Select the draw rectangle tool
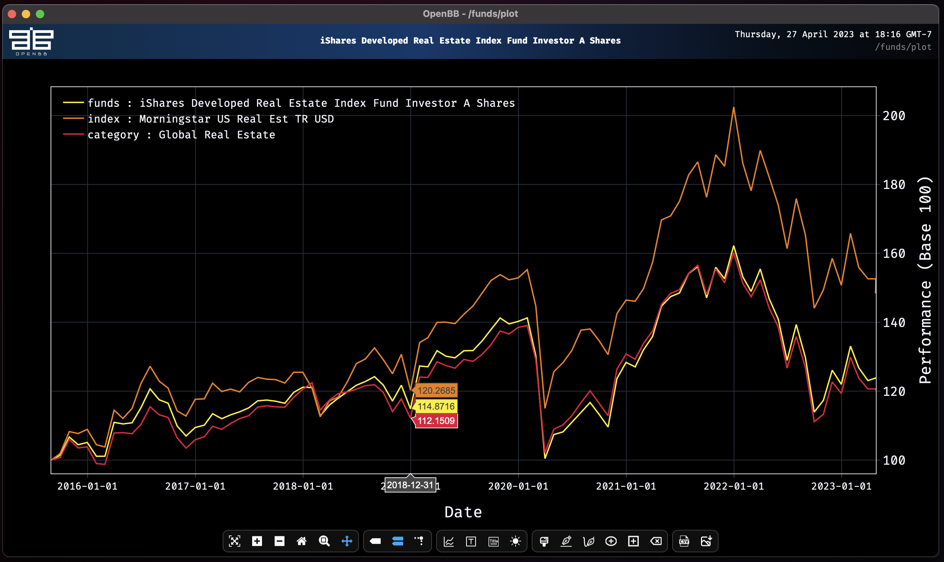Viewport: 944px width, 562px height. coord(634,541)
